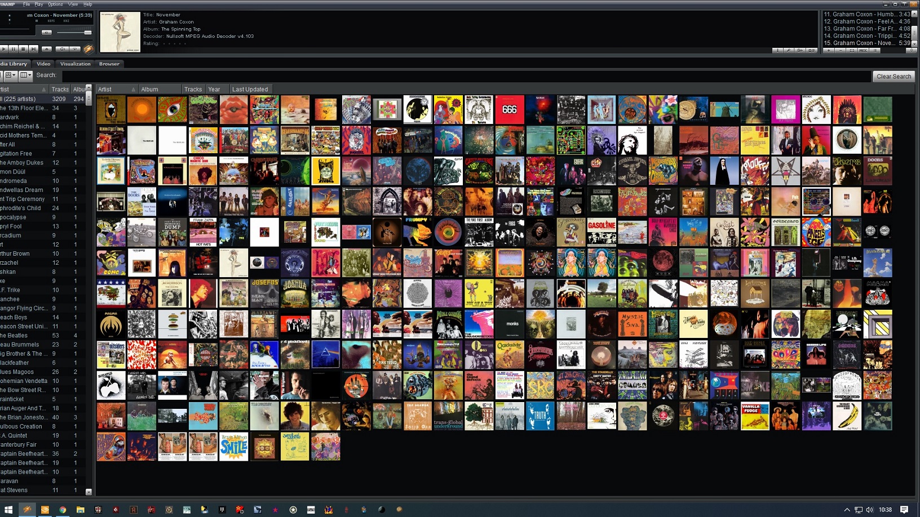The height and width of the screenshot is (517, 920).
Task: Select The Beatles in the artist list
Action: (x=42, y=335)
